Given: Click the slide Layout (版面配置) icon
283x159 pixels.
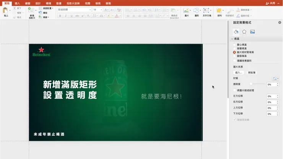Looking at the screenshot, I should point(41,8).
